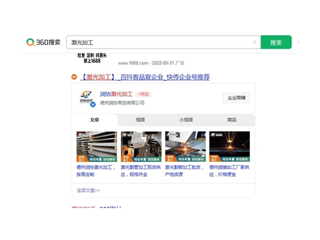Click the orange icon beside the 激光加工 result title
This screenshot has width=320, height=240.
click(x=74, y=77)
